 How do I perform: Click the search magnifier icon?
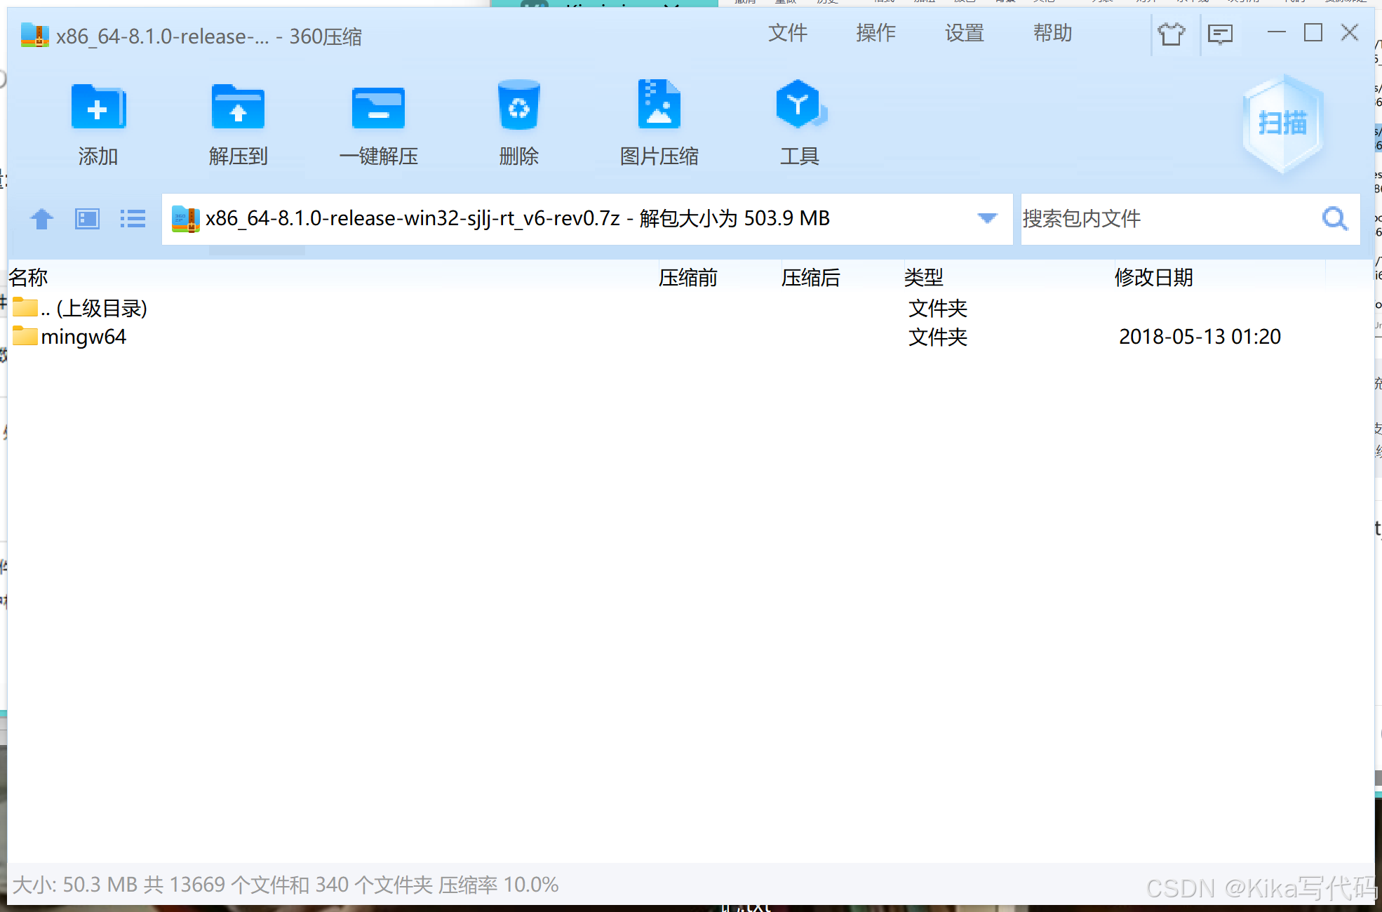1334,219
